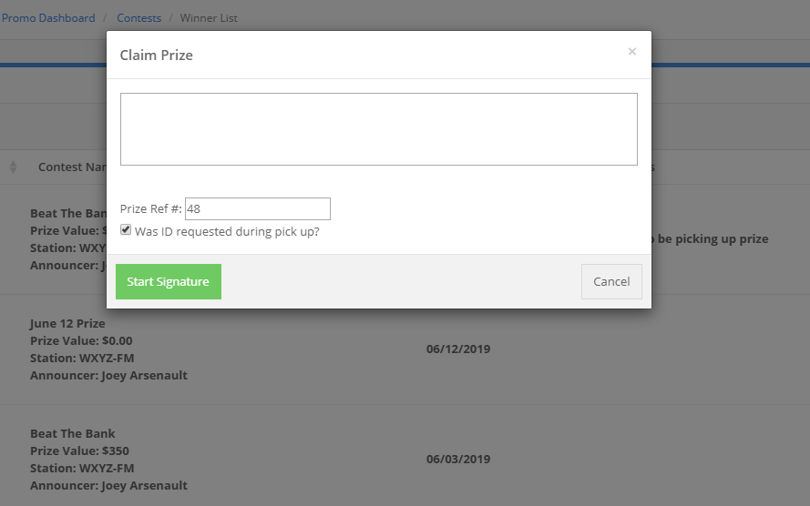Click the Prize Value: $0.00 text
Viewport: 810px width, 506px height.
[x=81, y=340]
